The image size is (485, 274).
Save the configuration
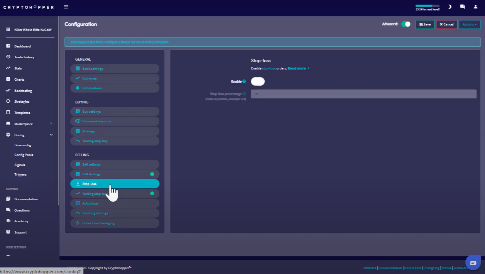tap(425, 24)
